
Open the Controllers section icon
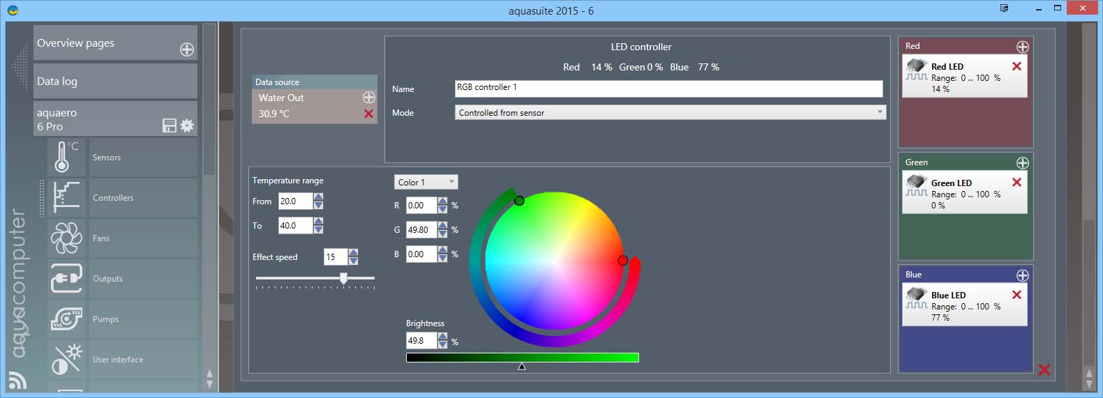pyautogui.click(x=66, y=198)
